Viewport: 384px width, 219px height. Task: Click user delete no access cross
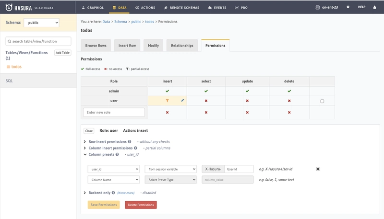pos(289,101)
